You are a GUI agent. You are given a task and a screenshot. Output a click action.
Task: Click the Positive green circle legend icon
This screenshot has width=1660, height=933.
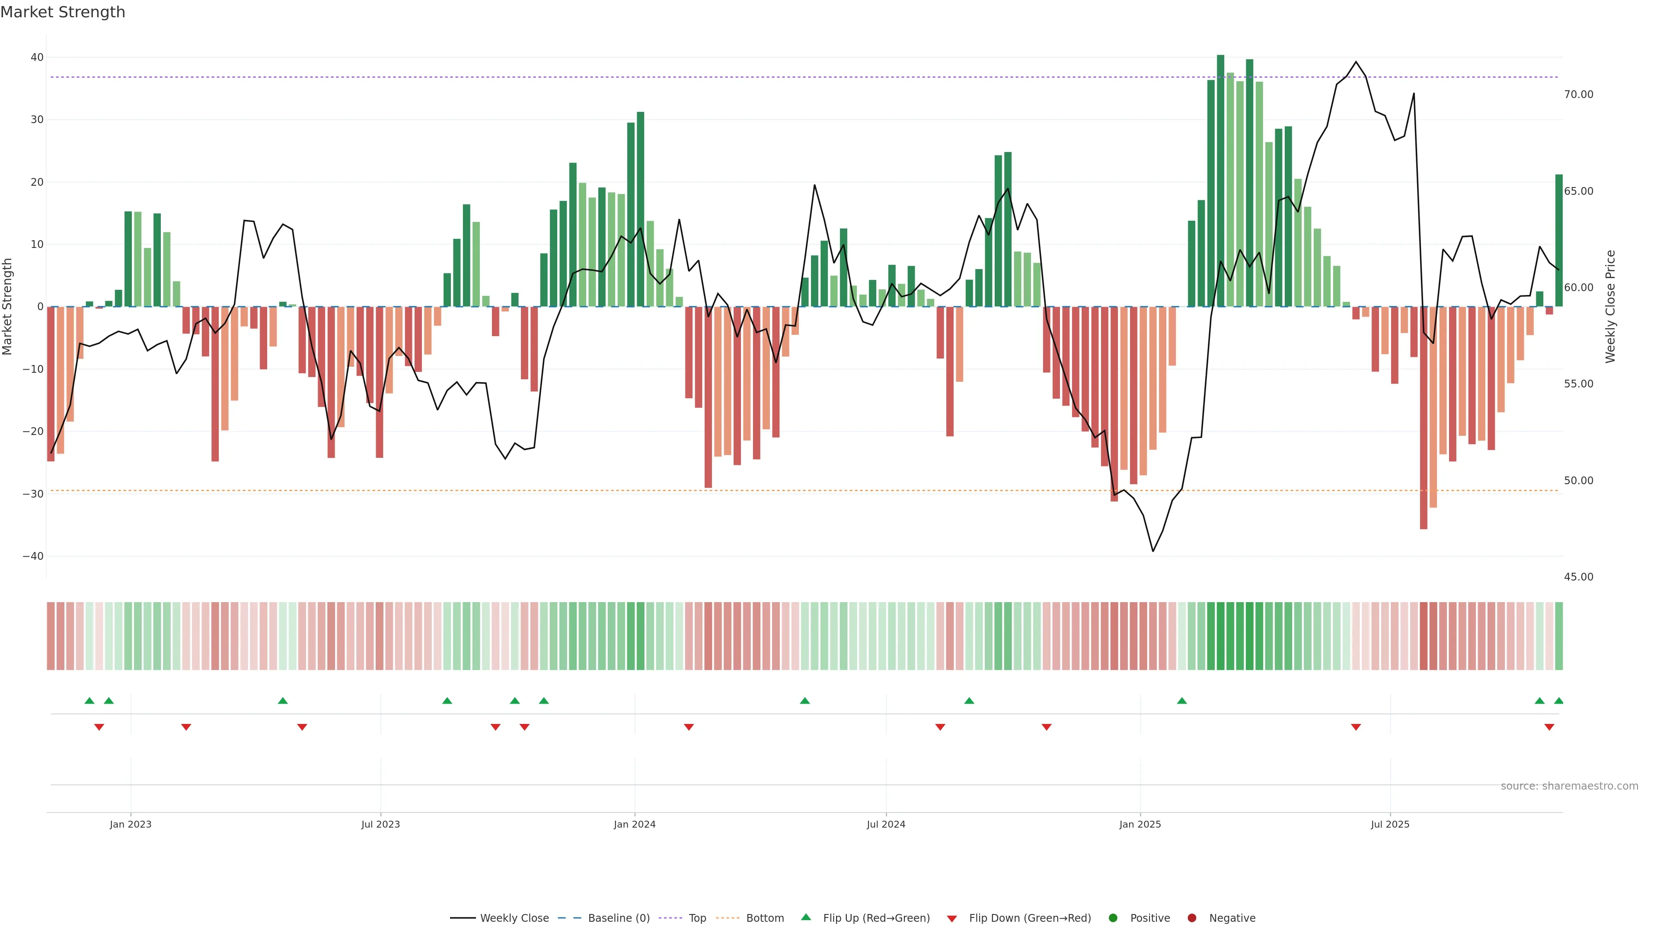point(1113,918)
